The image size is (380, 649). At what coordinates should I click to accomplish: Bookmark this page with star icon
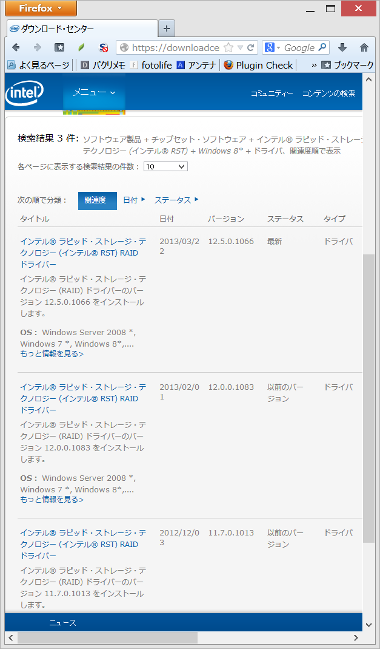pyautogui.click(x=228, y=47)
